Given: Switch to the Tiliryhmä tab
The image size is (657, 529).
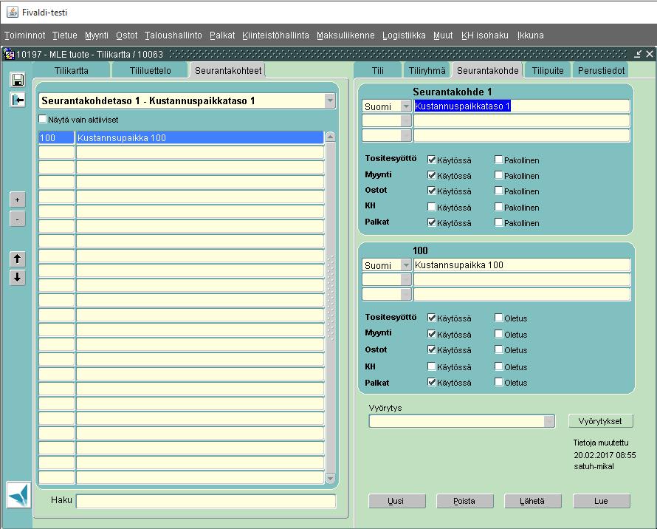Looking at the screenshot, I should tap(427, 70).
